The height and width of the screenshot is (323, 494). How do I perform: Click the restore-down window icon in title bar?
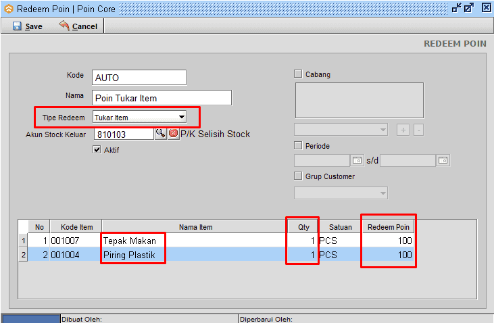point(456,8)
